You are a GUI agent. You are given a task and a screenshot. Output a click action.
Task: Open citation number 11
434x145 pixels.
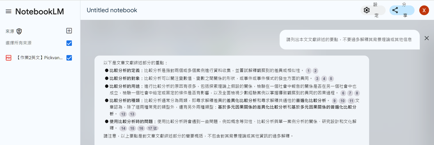[351, 101]
